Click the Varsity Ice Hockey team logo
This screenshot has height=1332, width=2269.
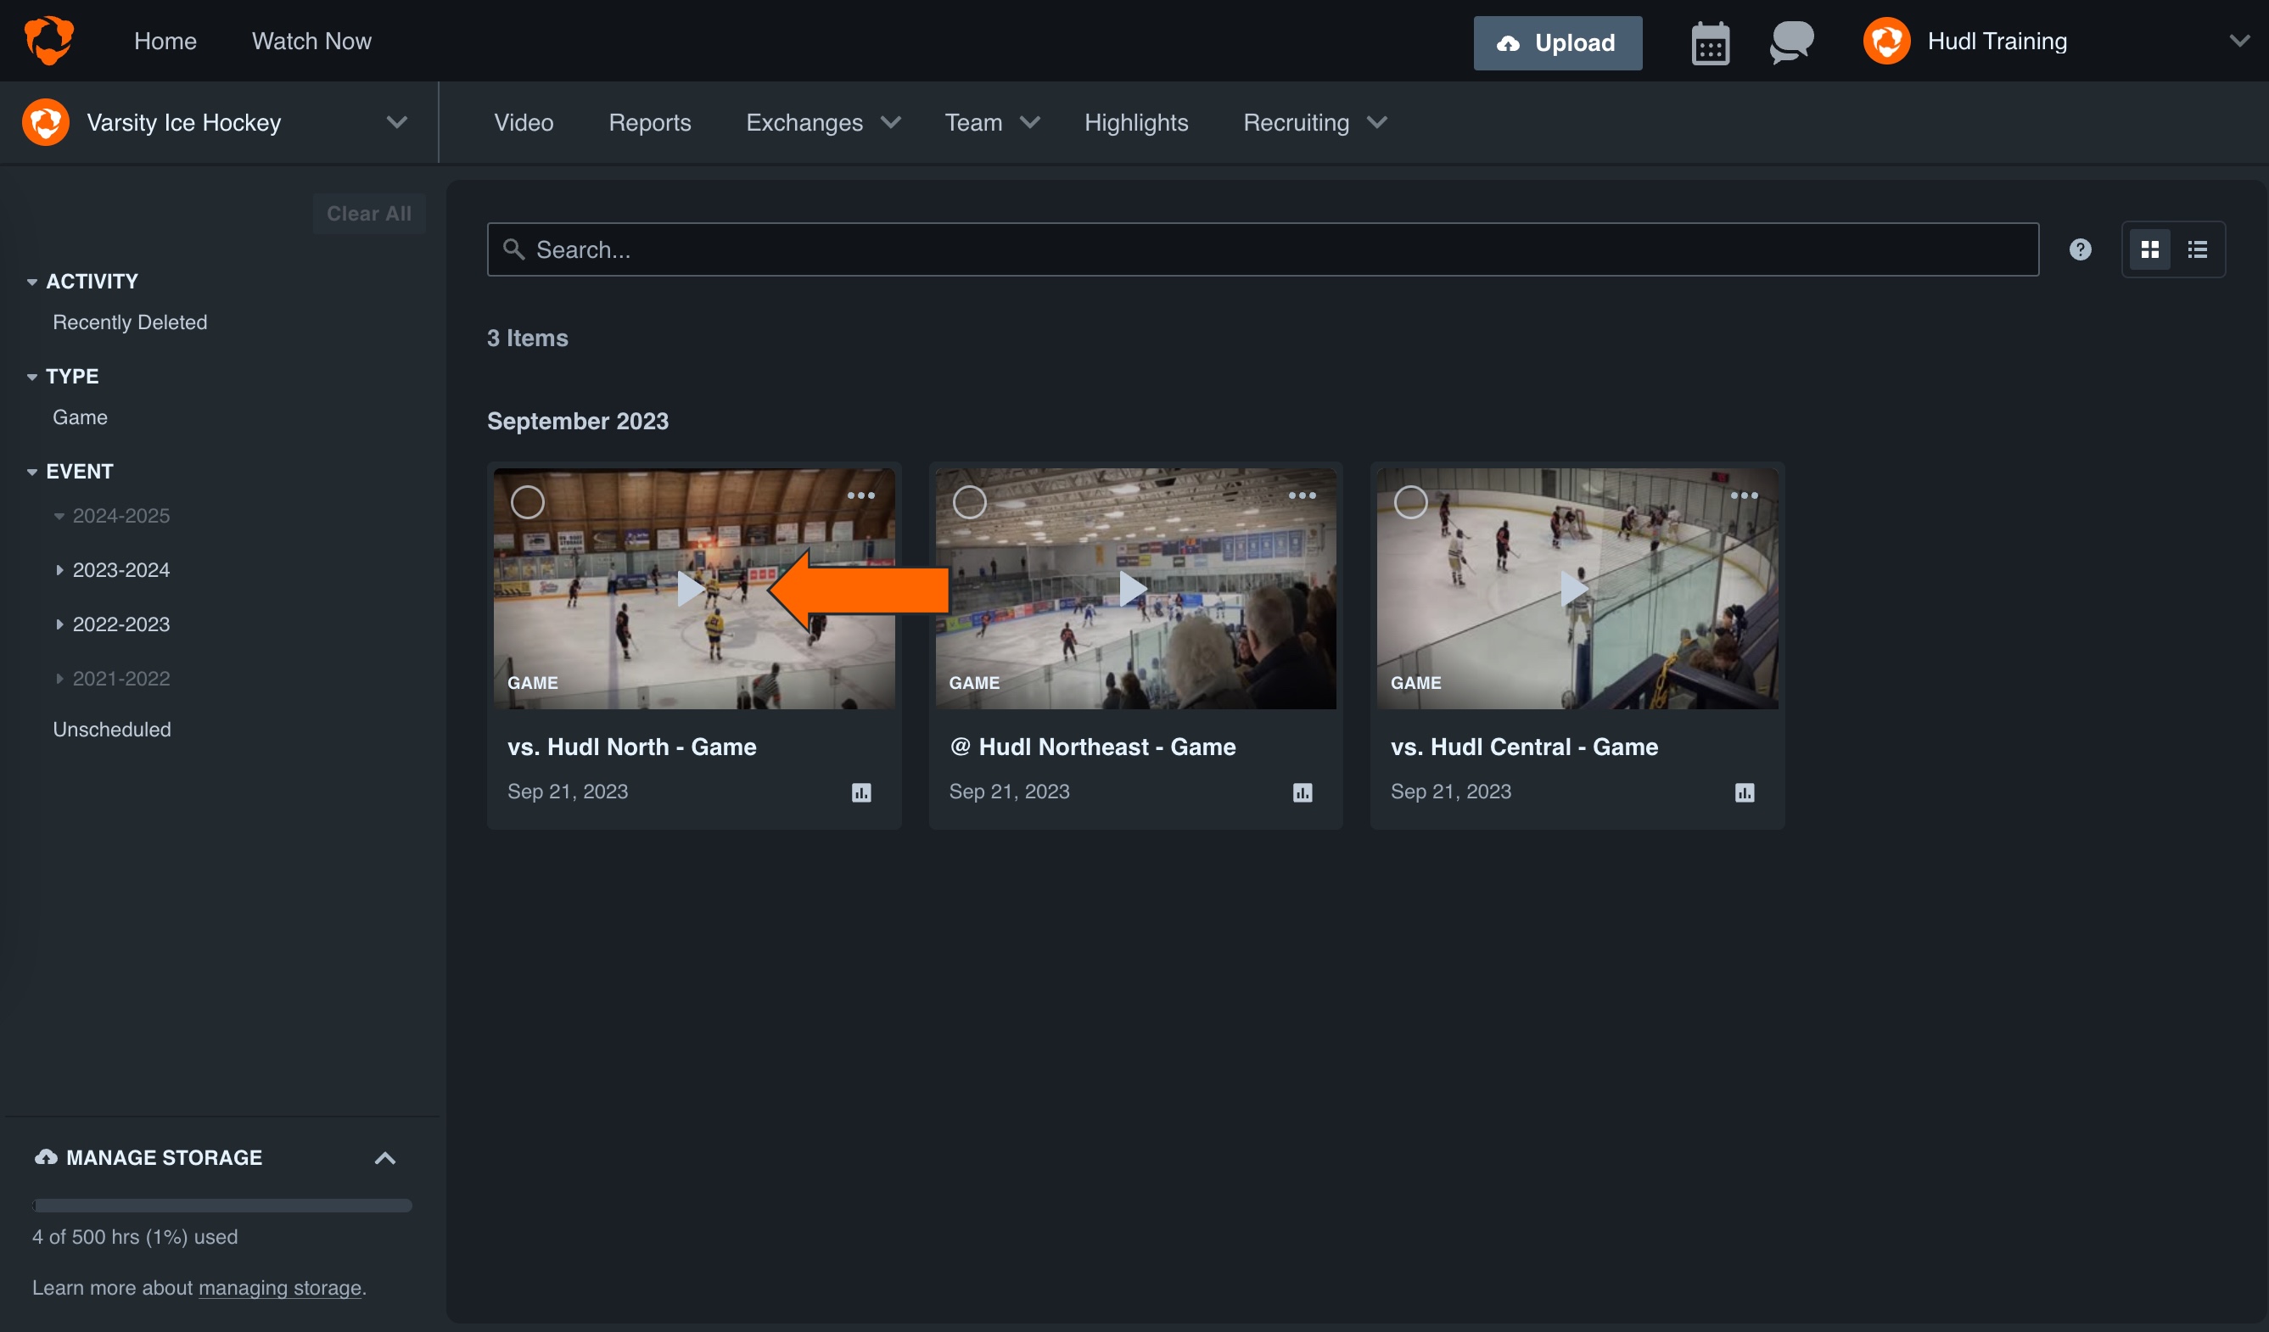point(46,122)
